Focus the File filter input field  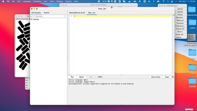coord(50,16)
